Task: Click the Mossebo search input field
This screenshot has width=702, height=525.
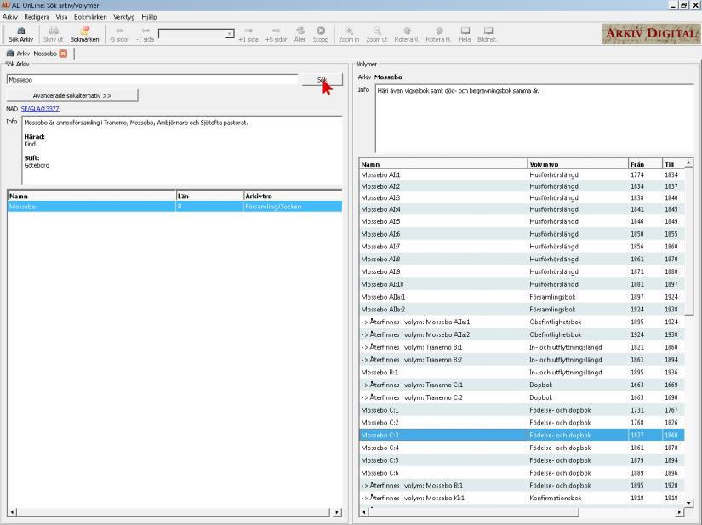Action: coord(152,80)
